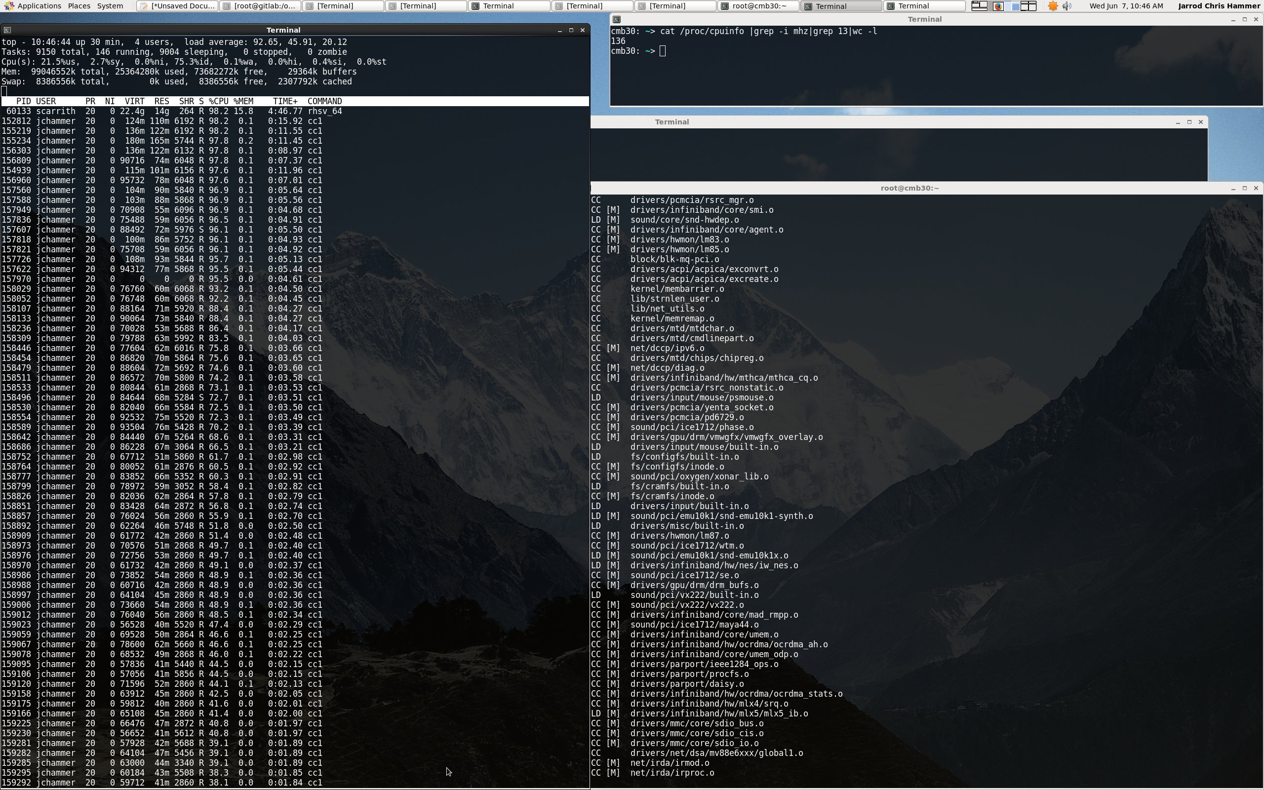The width and height of the screenshot is (1264, 790).
Task: Click net/dccp/ipv6.o build line
Action: (648, 348)
